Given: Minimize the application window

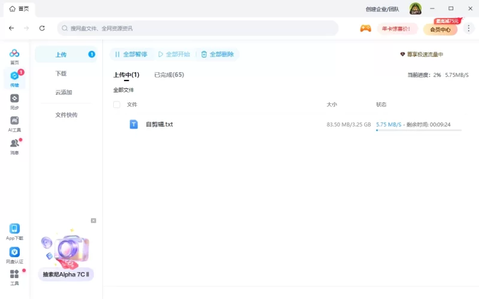Looking at the screenshot, I should pos(432,8).
